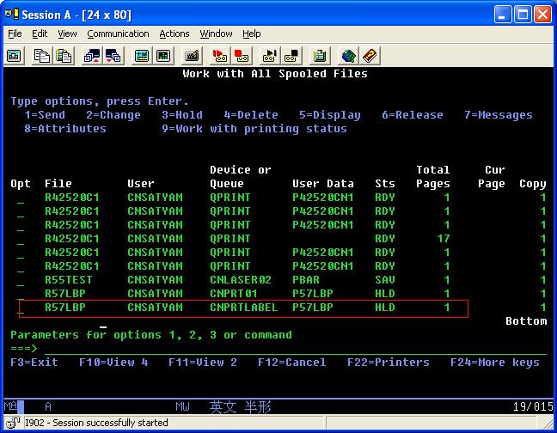Open the Actions menu
Screen dimensions: 557x433
point(174,34)
